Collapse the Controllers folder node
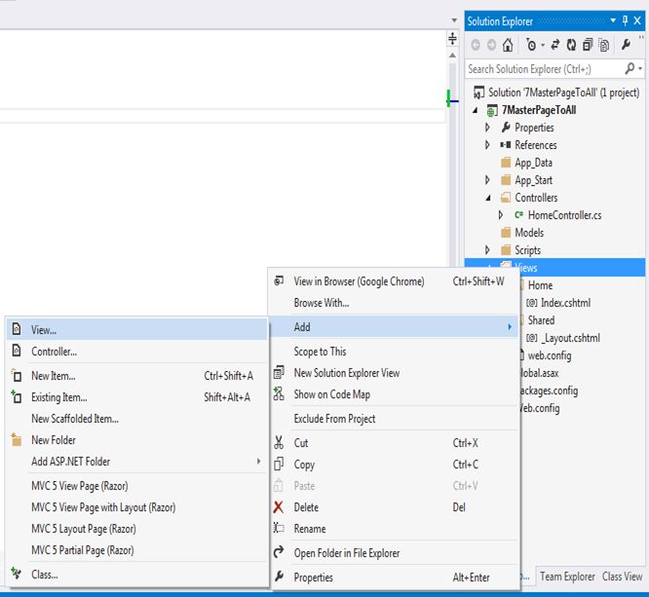Viewport: 649px width, 597px height. (x=488, y=198)
